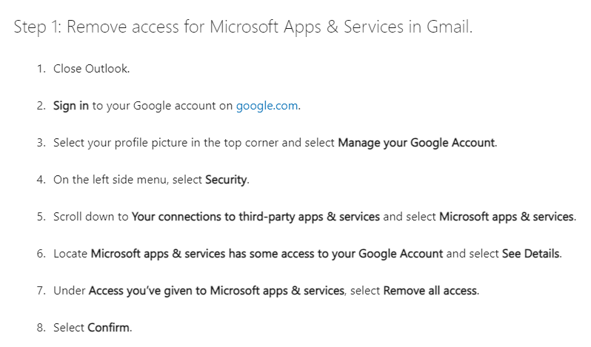Click the 'Close Outlook.' instruction

click(x=91, y=69)
